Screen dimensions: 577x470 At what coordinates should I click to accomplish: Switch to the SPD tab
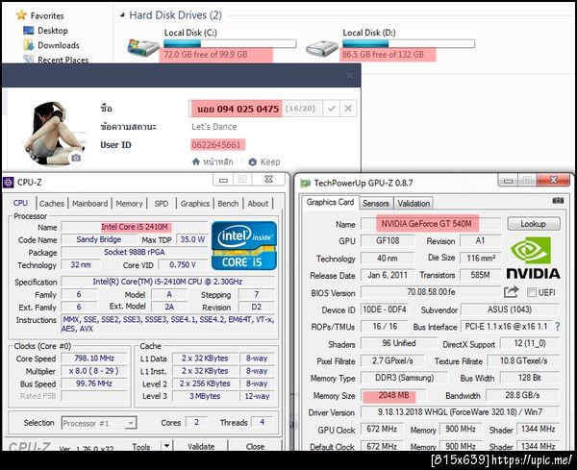(x=162, y=204)
